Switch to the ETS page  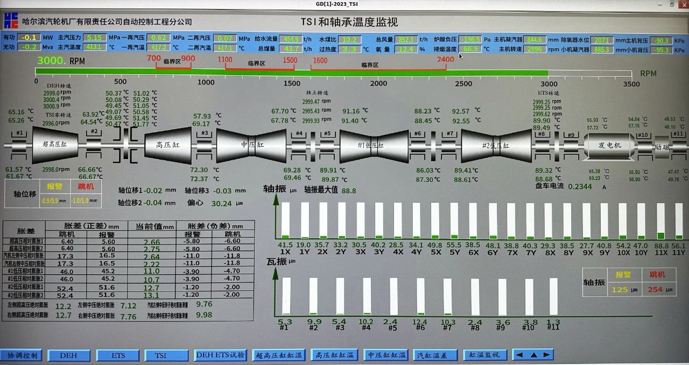click(x=118, y=355)
